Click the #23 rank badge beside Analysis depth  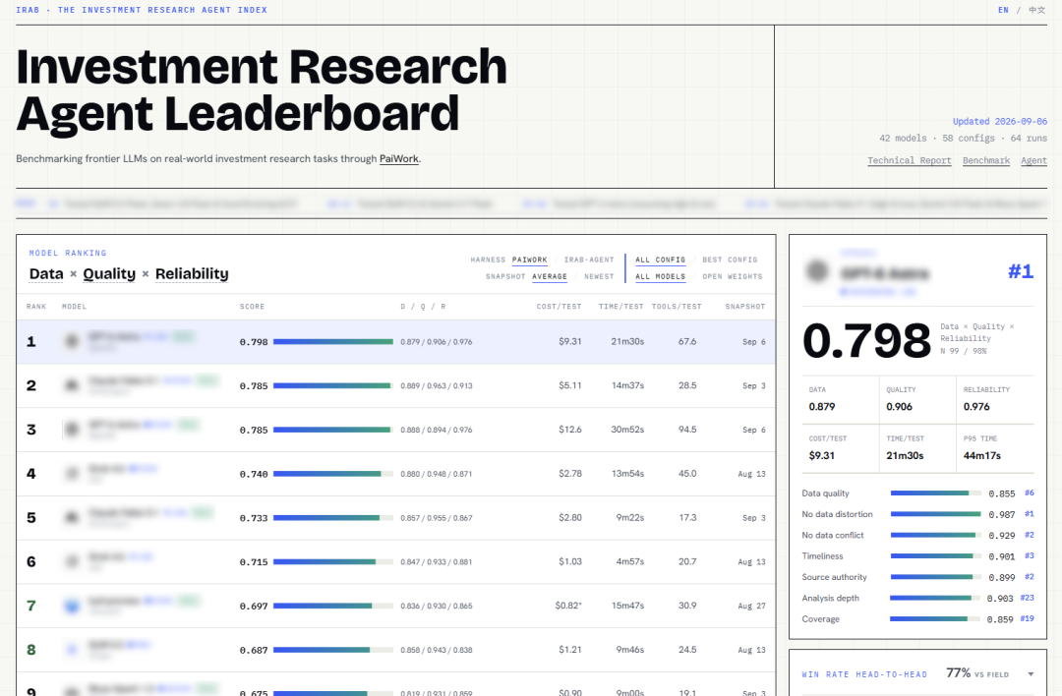[x=1027, y=598]
